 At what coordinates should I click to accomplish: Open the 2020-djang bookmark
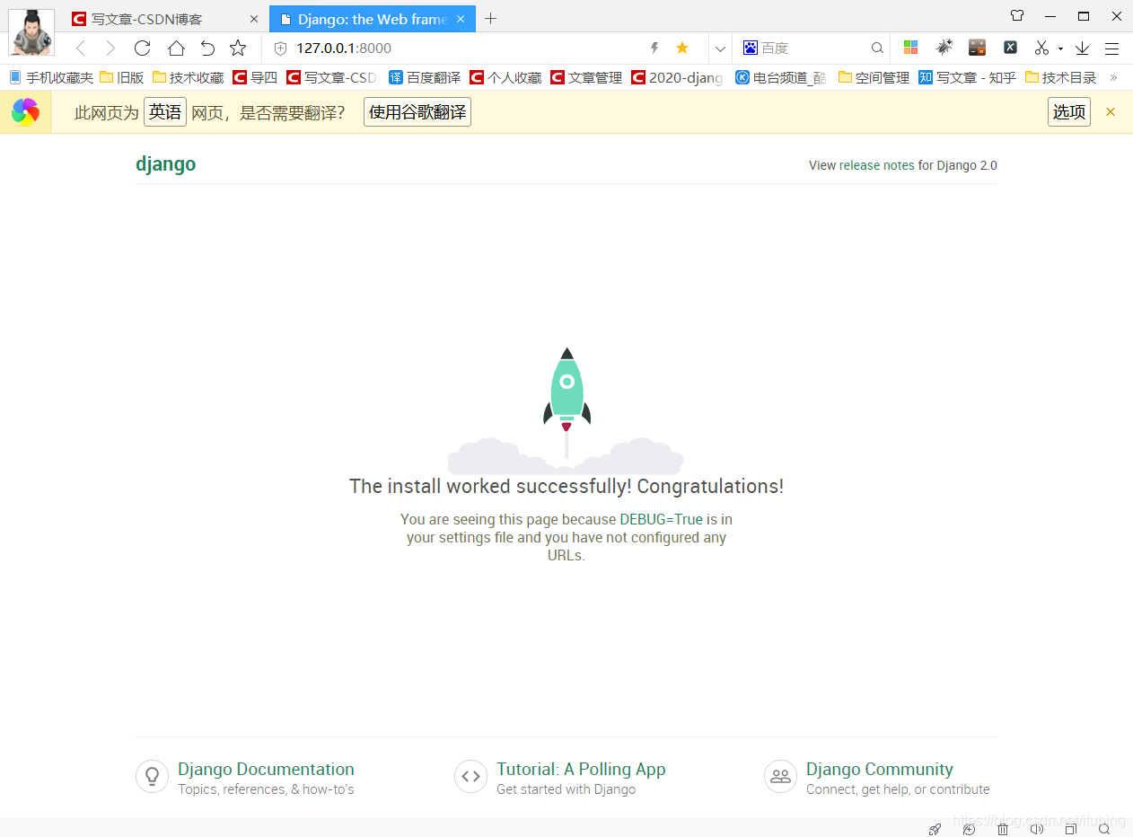[677, 78]
